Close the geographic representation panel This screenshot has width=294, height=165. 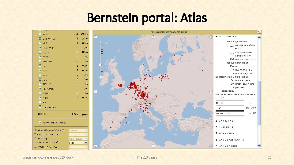259,32
